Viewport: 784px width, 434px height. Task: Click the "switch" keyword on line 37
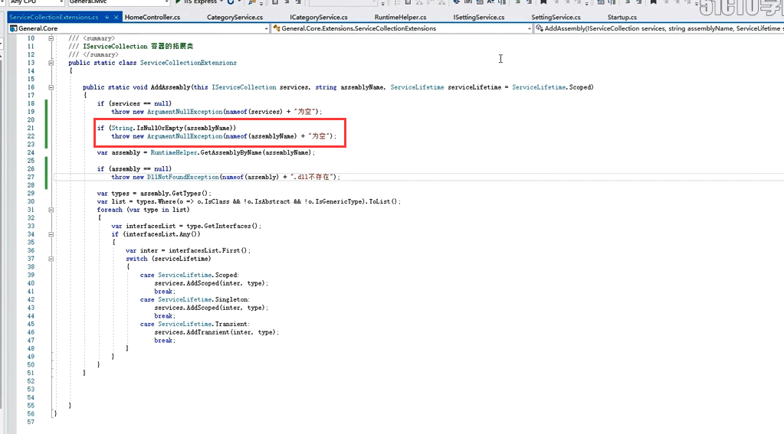point(136,259)
